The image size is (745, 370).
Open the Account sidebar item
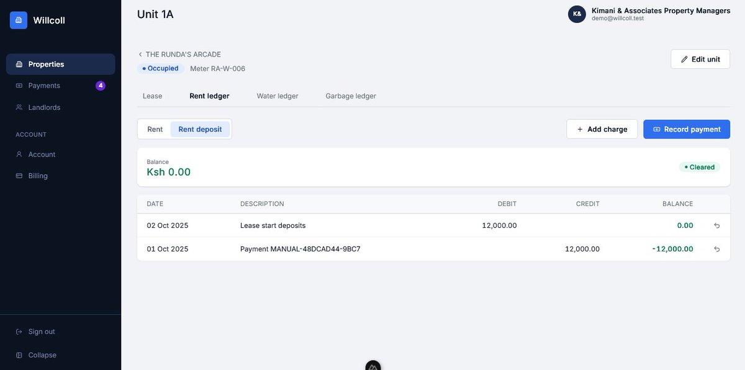(x=61, y=154)
